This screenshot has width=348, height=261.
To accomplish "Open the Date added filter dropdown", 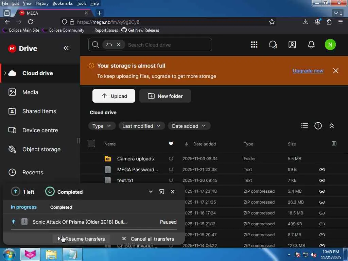I will click(189, 126).
